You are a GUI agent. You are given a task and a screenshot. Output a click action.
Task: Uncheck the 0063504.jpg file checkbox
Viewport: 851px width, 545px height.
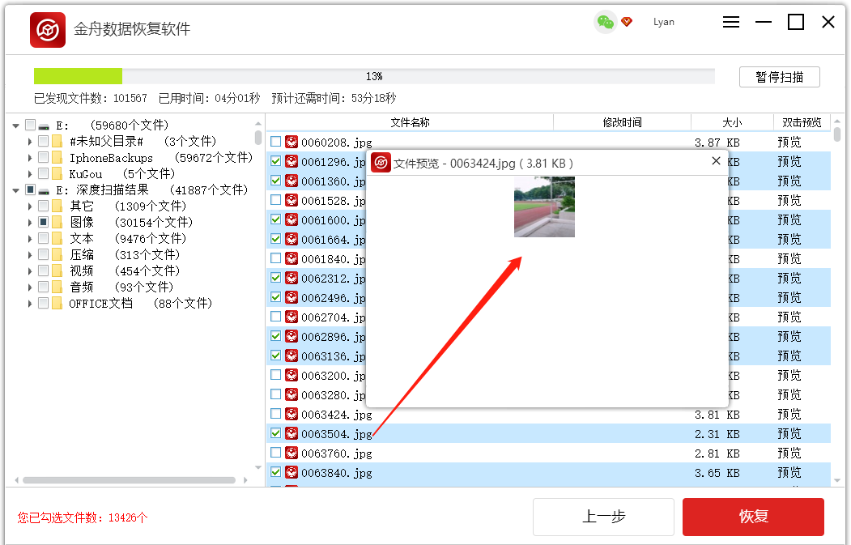coord(276,433)
